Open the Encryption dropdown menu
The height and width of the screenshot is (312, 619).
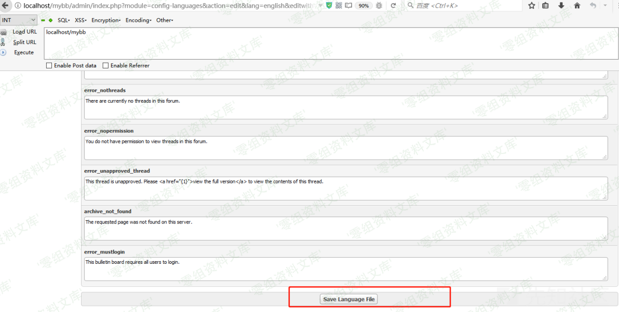106,20
